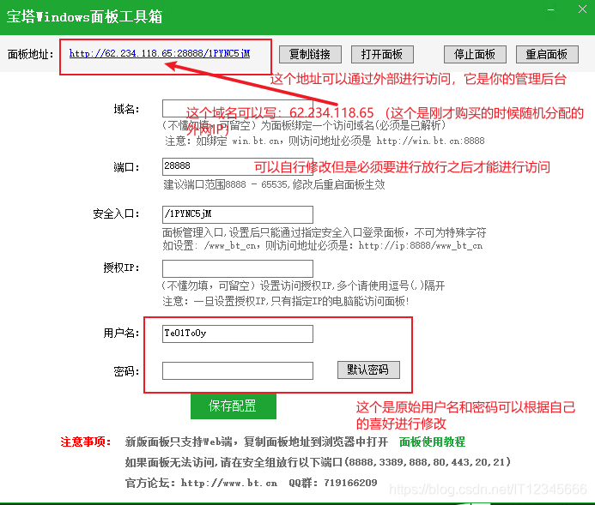Click the official forum URL www.bt.cn
595x505 pixels.
[x=229, y=483]
